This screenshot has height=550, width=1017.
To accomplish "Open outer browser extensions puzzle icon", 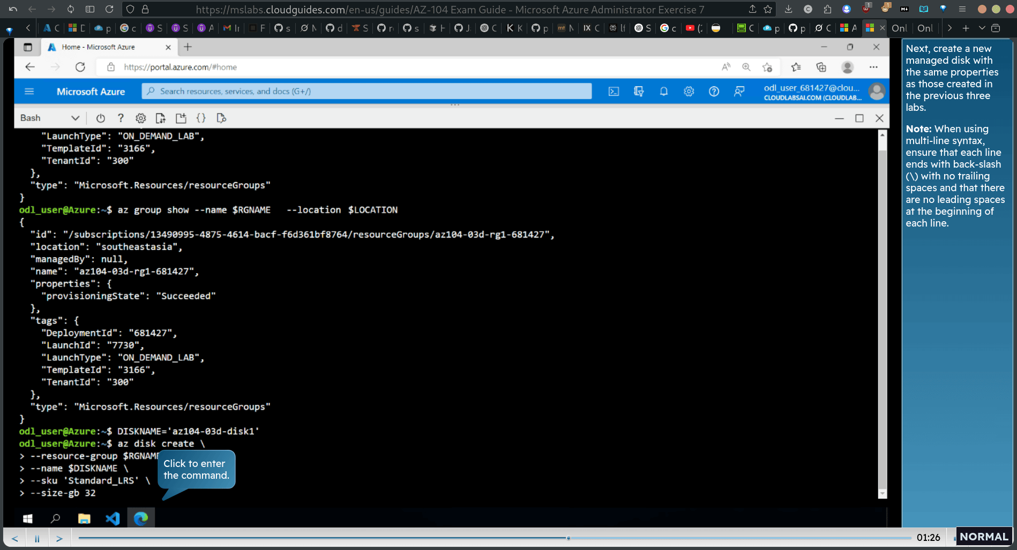I will 827,9.
